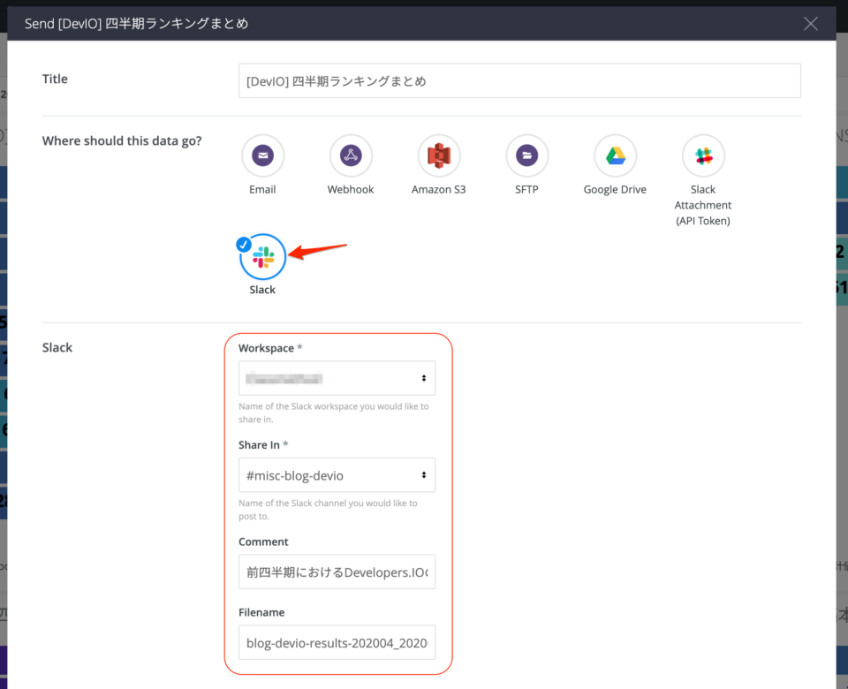Choose the Slack Attachment (API Token) destination
This screenshot has height=689, width=848.
[703, 155]
